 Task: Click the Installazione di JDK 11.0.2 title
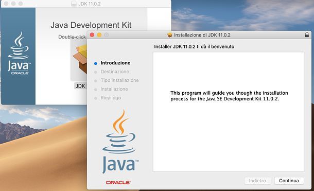point(202,35)
